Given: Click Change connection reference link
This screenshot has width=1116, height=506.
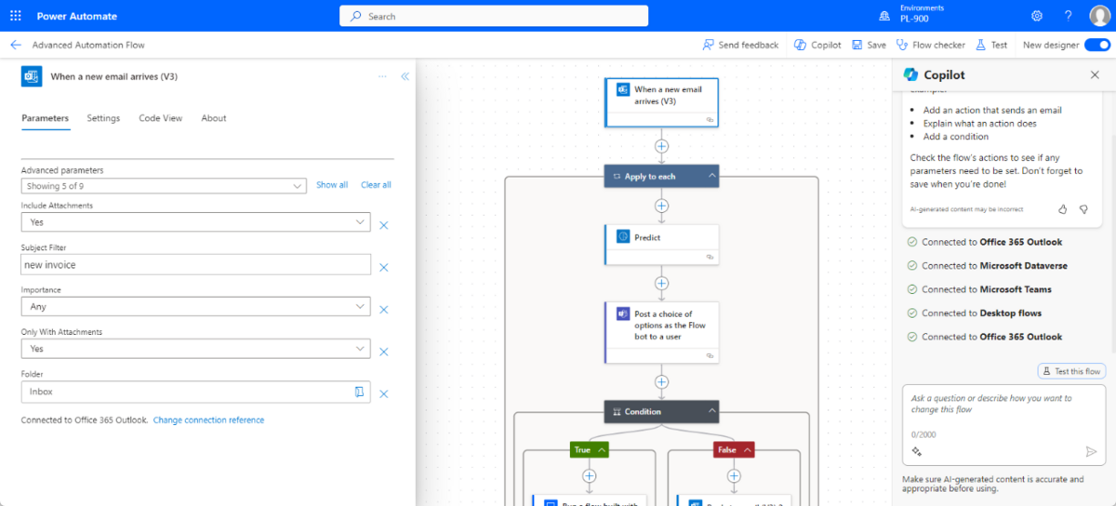Looking at the screenshot, I should pos(208,420).
